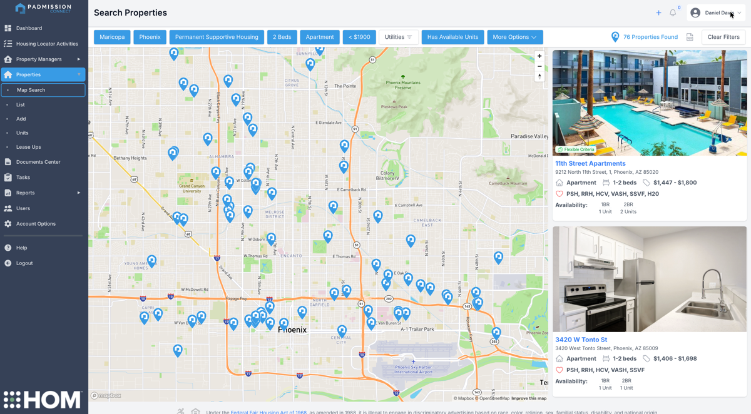Open Housing Locator Activities in sidebar

coord(47,44)
